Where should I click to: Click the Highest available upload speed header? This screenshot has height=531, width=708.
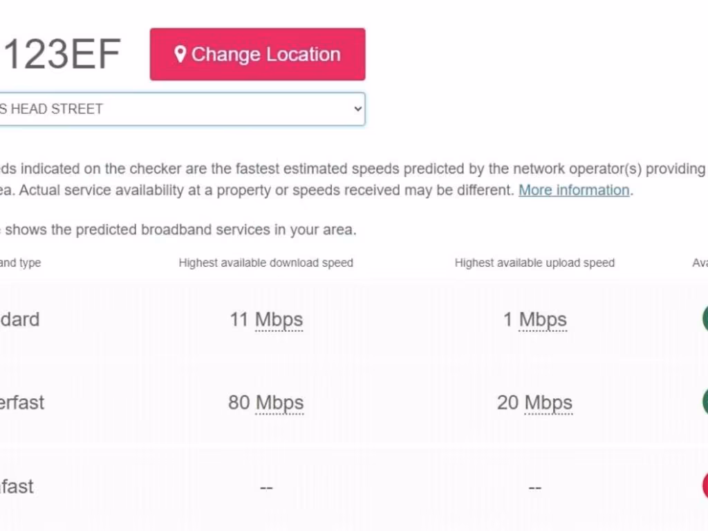tap(534, 263)
